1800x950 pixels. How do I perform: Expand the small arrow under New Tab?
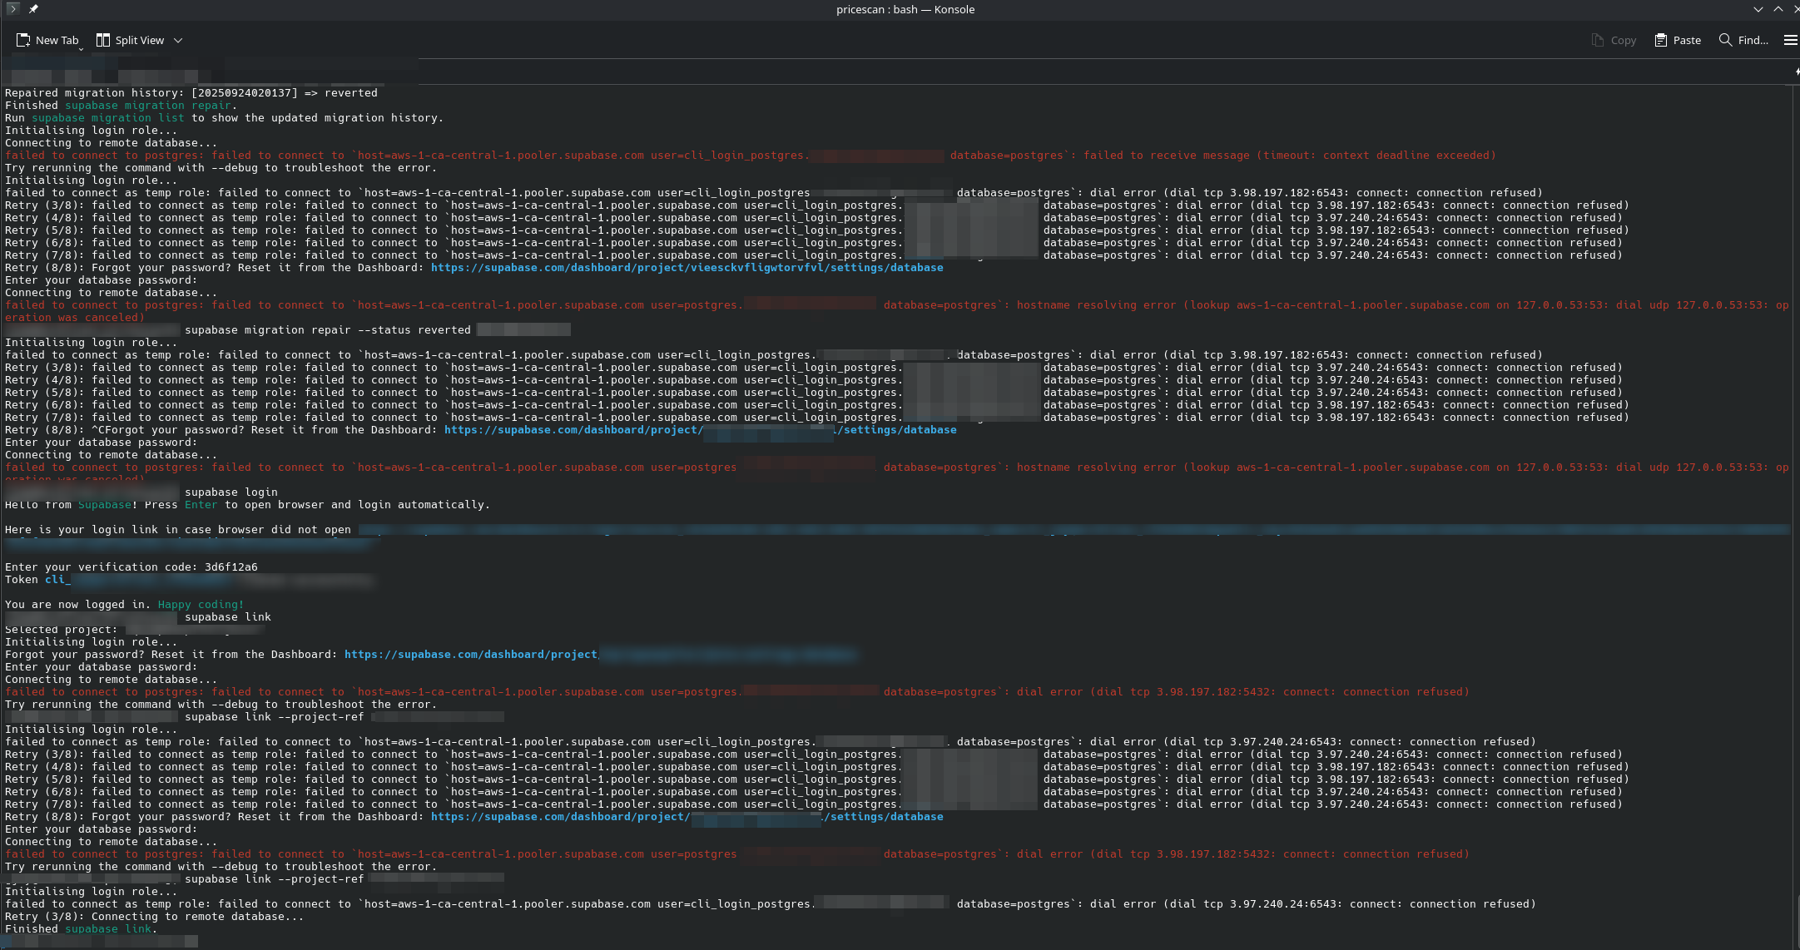tap(81, 49)
